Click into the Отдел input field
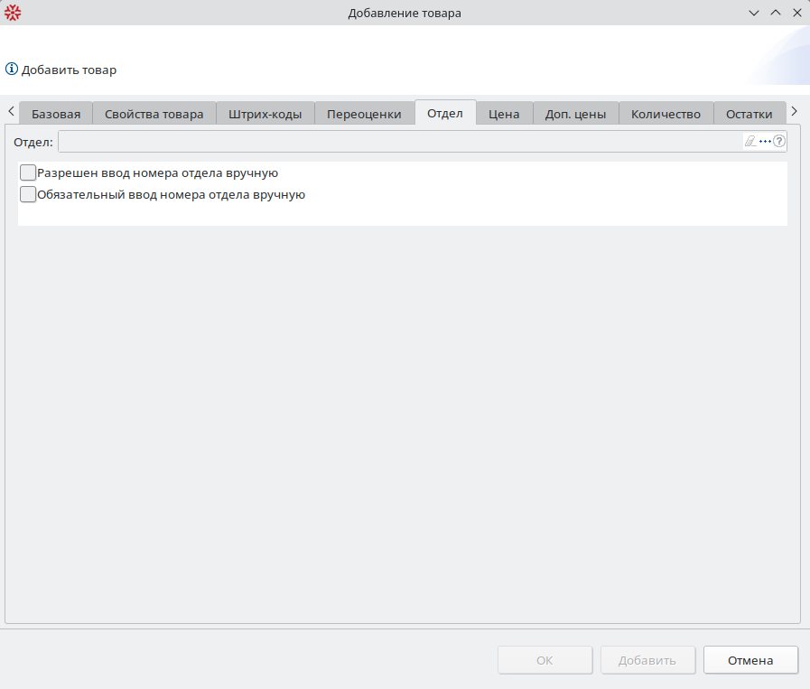This screenshot has height=689, width=810. click(397, 142)
